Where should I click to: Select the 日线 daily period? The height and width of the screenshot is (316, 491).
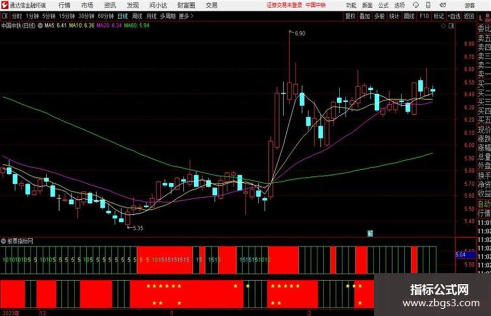click(x=123, y=16)
